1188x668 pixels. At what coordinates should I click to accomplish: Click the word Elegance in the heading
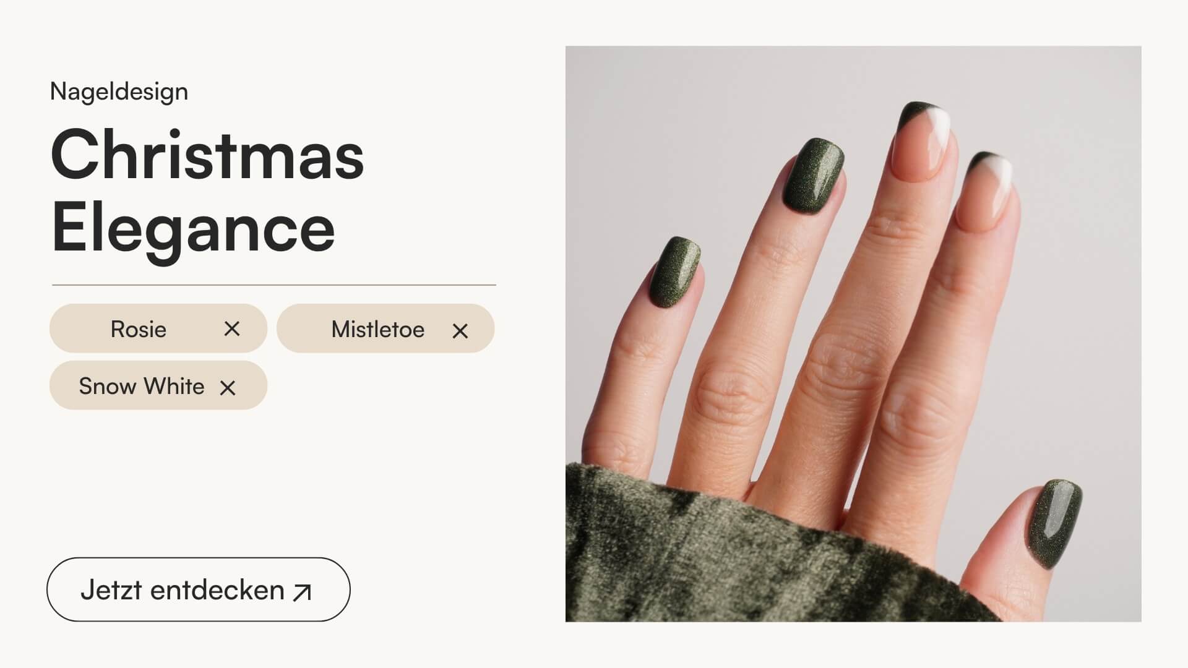(x=193, y=229)
